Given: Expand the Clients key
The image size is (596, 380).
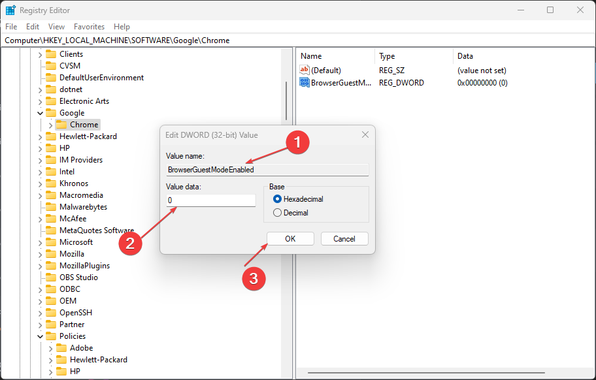Looking at the screenshot, I should point(41,55).
